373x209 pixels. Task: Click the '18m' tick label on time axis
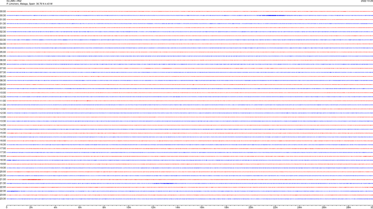(227, 207)
